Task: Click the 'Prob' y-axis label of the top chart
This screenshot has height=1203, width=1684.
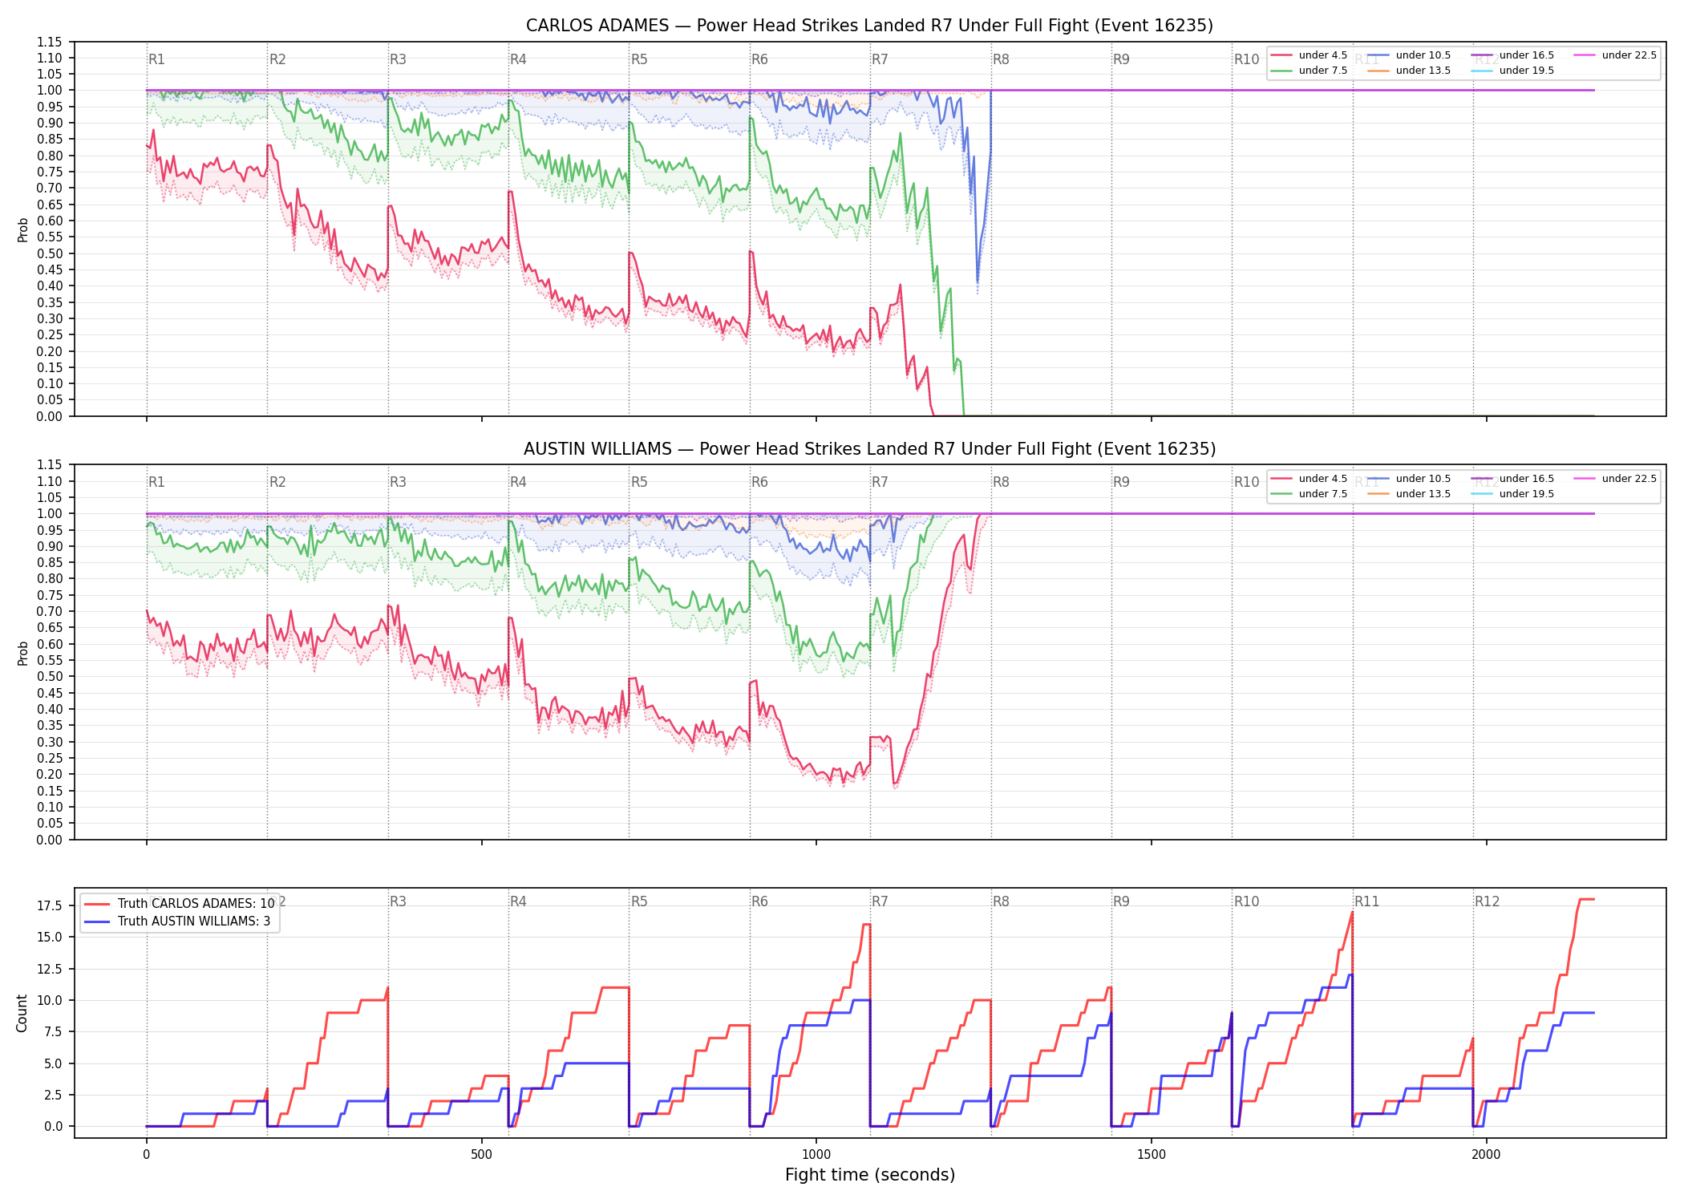Action: (x=22, y=229)
